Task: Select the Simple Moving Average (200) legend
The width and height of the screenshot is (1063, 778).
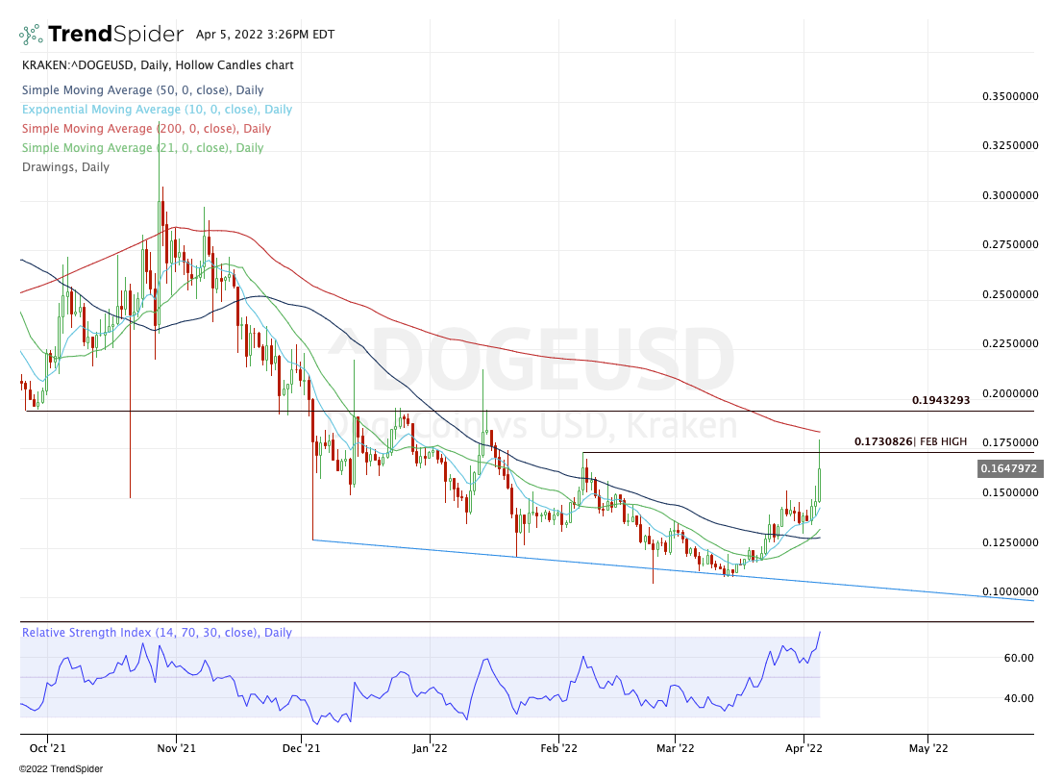Action: point(146,128)
